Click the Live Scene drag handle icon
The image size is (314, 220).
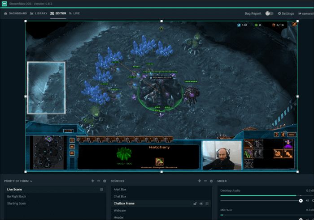102,189
